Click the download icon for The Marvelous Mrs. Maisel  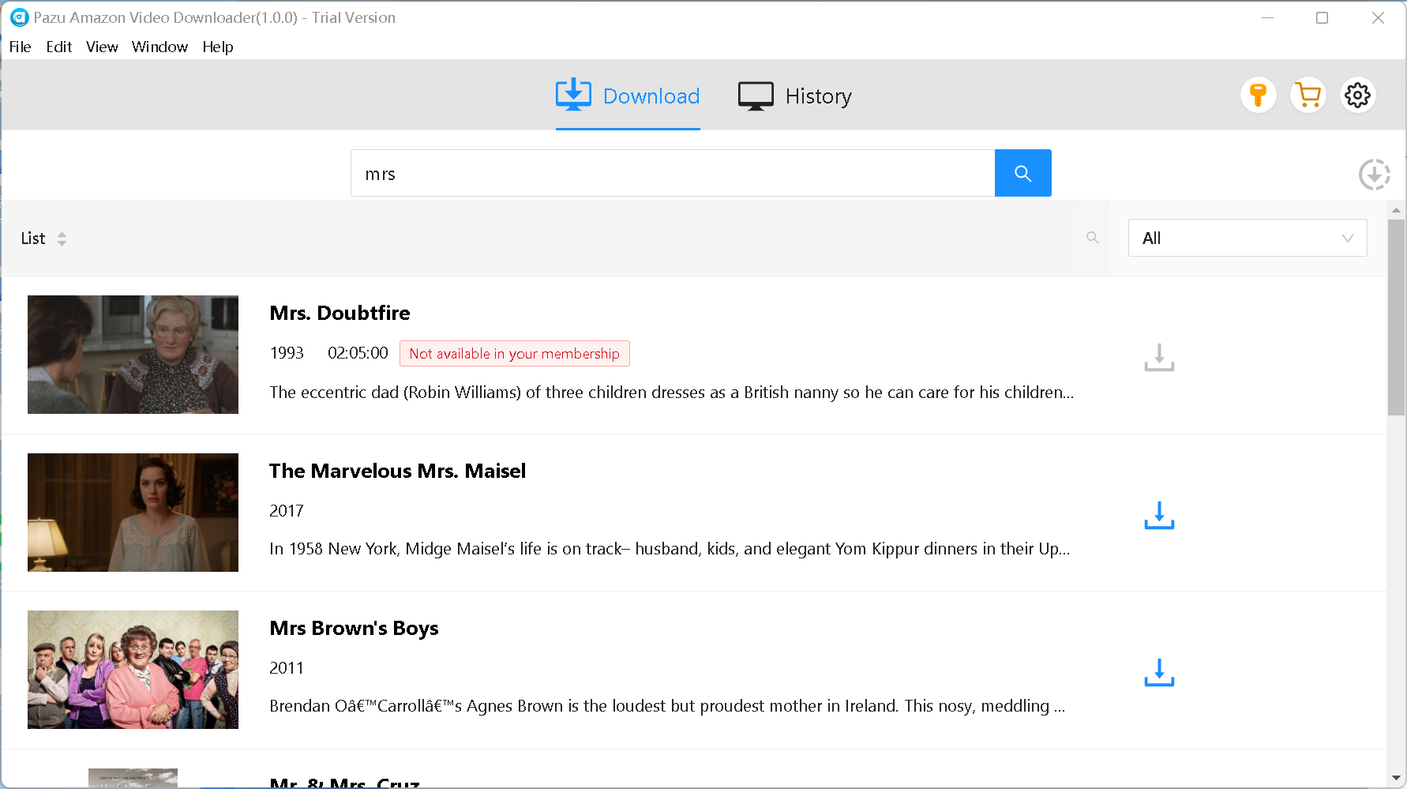click(x=1158, y=516)
